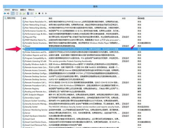Select the Remote Registry service row
The image size is (192, 128).
coord(32,88)
